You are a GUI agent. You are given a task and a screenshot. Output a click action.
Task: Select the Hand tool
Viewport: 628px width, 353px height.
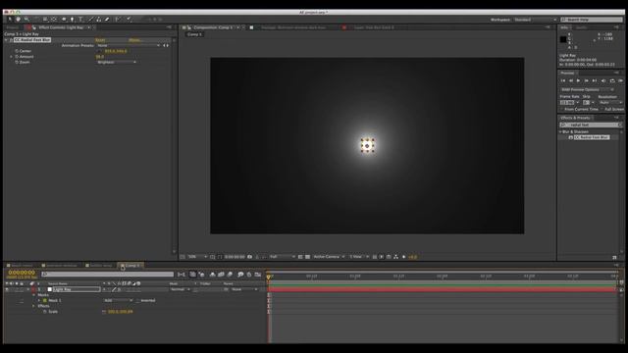(18, 20)
